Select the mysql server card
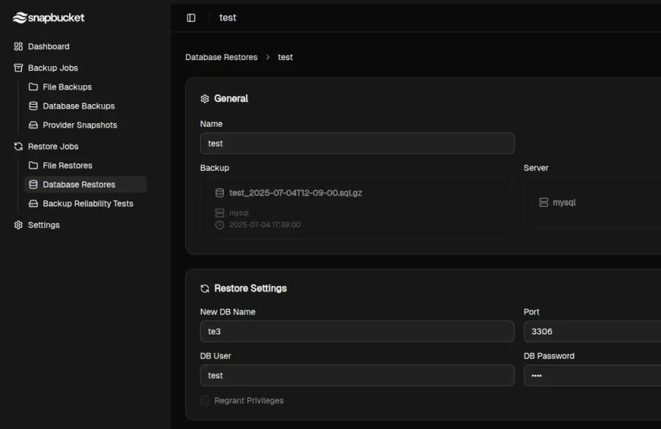661x429 pixels. coord(592,202)
